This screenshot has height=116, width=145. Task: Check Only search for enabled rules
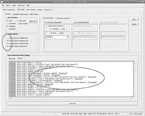(8, 38)
